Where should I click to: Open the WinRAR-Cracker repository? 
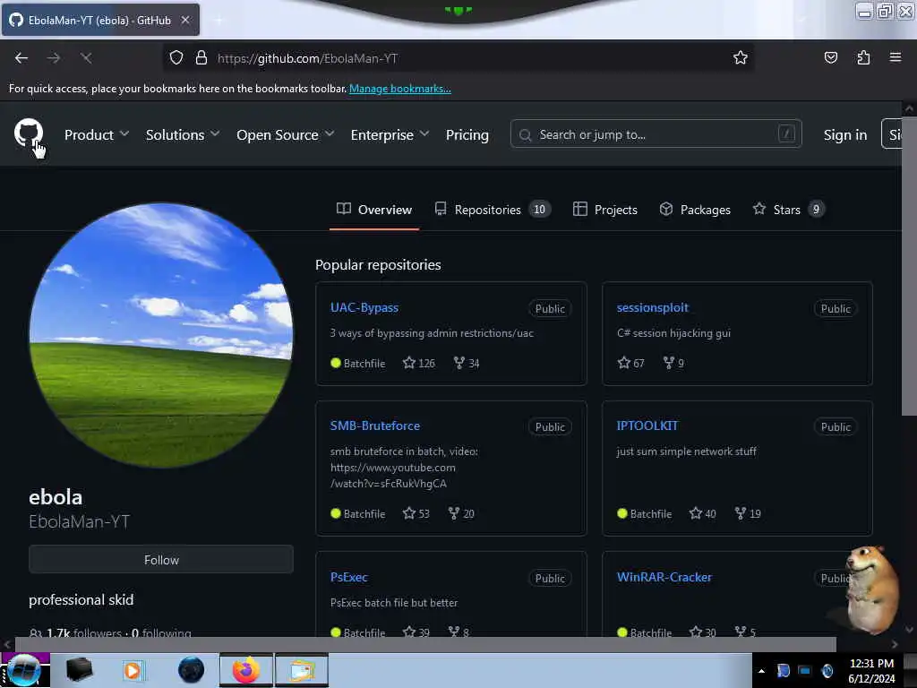pyautogui.click(x=664, y=578)
